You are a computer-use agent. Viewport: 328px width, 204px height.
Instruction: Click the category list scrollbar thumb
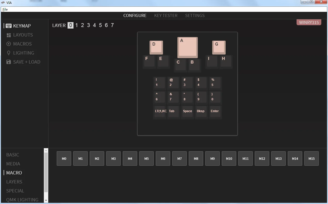tap(46, 172)
